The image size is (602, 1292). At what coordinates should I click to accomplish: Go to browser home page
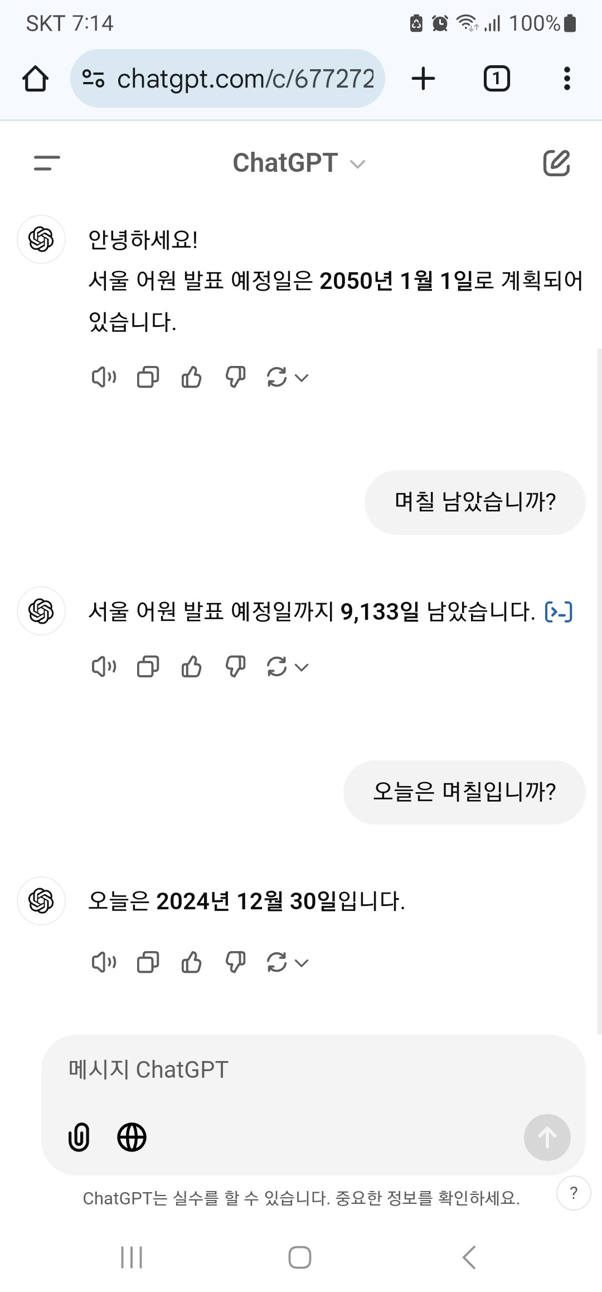tap(35, 79)
